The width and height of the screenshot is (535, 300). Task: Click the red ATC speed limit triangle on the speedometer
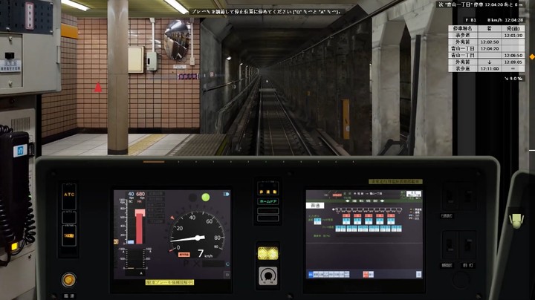tap(172, 218)
